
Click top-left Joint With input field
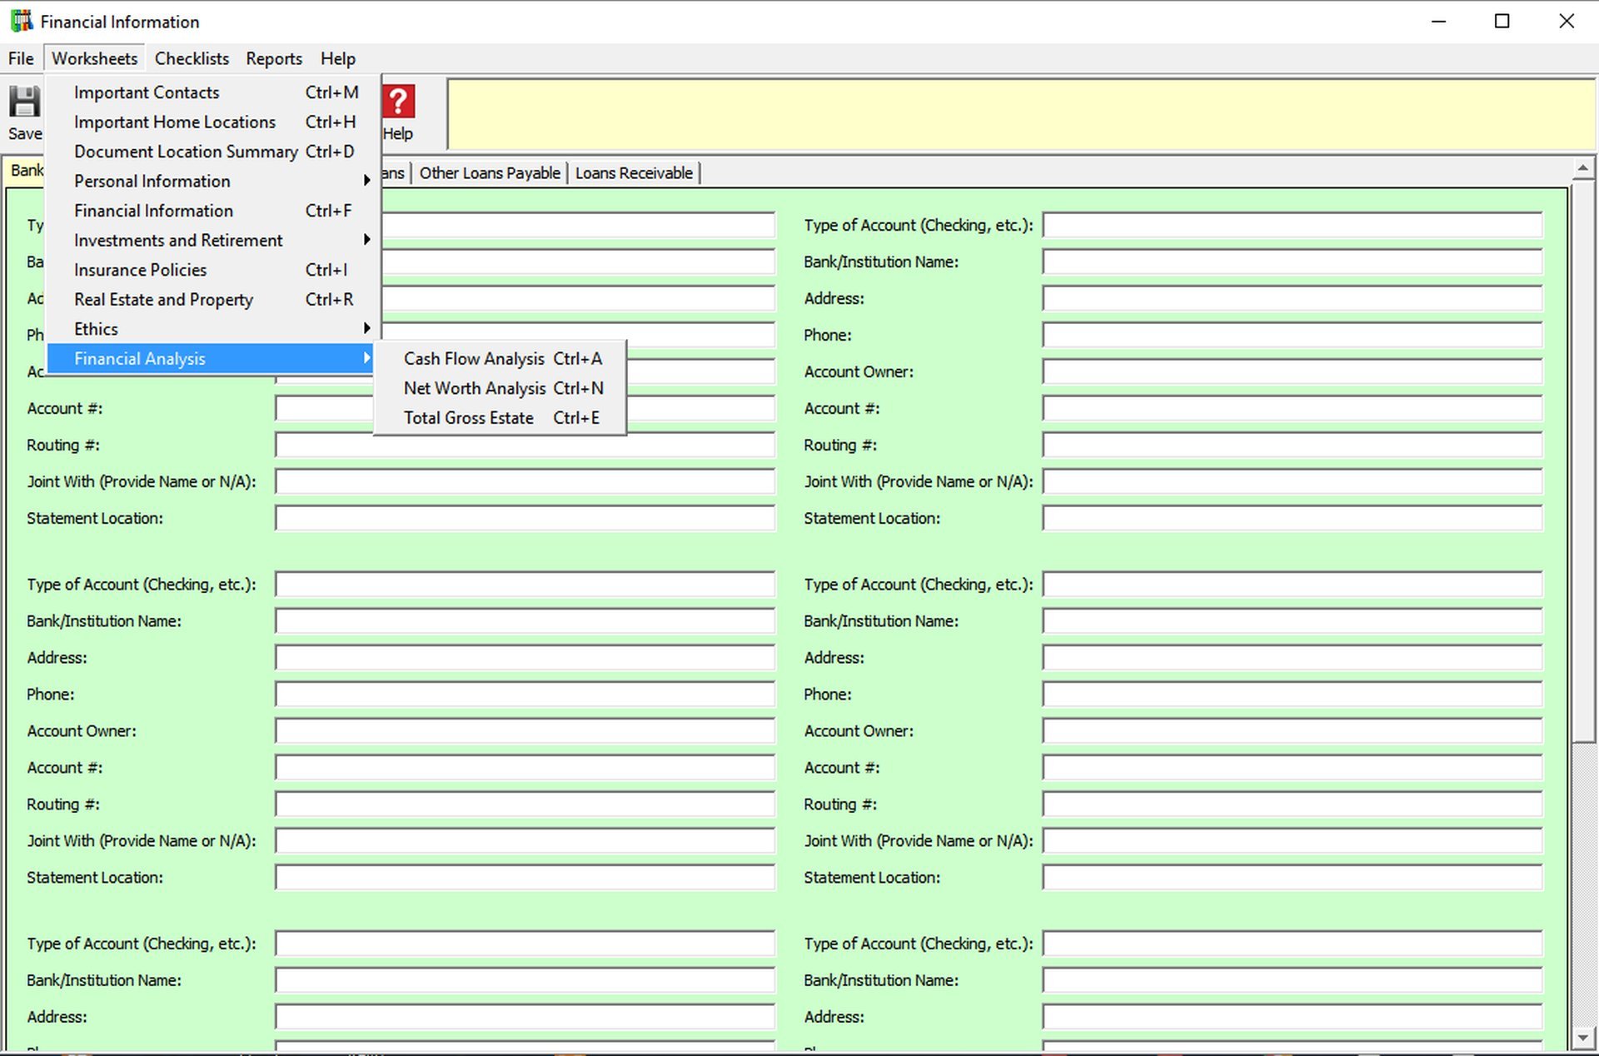click(526, 481)
